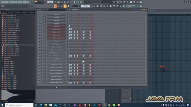Open channel filter group dropdown
This screenshot has width=191, height=107.
click(x=56, y=10)
